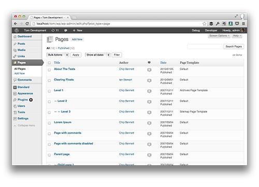Open the Settings menu item
Screen dimensions: 259x187
23,118
